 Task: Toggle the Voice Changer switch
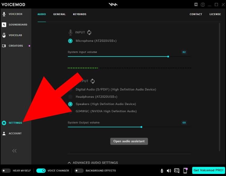[x=41, y=171]
